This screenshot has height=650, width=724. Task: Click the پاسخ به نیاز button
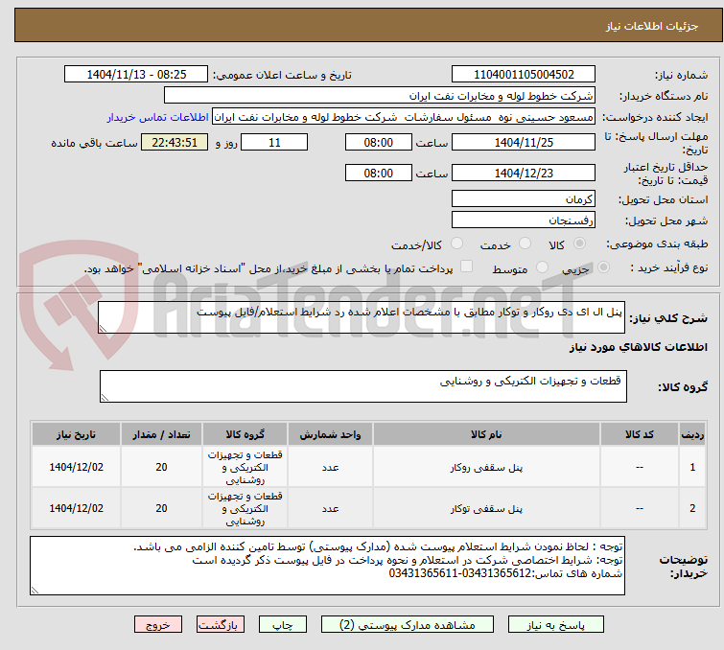point(556,625)
